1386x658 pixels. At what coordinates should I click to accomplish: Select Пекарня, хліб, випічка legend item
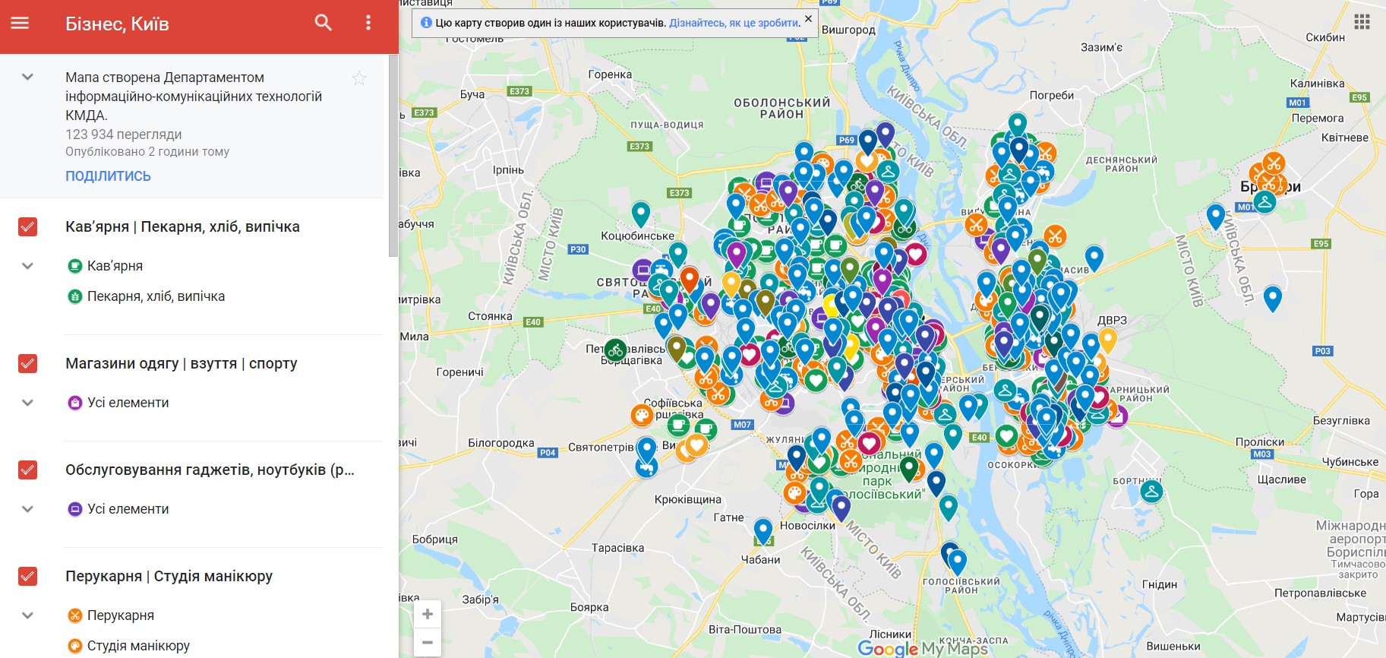point(156,296)
